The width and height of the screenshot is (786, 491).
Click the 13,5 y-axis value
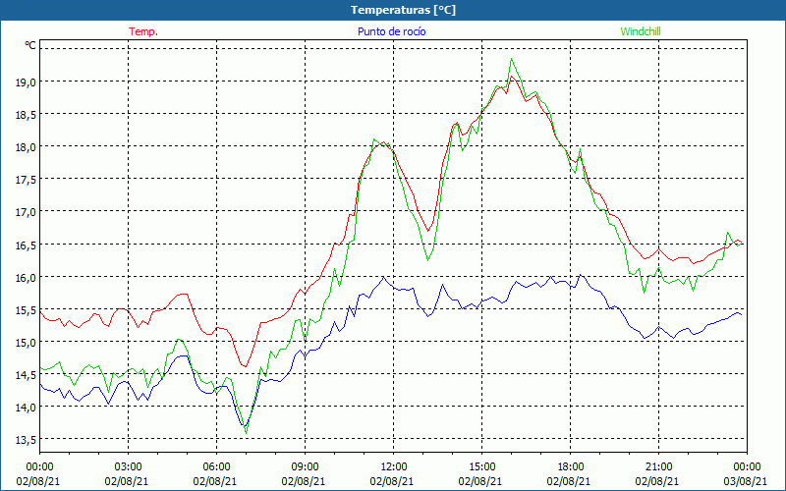coord(26,439)
